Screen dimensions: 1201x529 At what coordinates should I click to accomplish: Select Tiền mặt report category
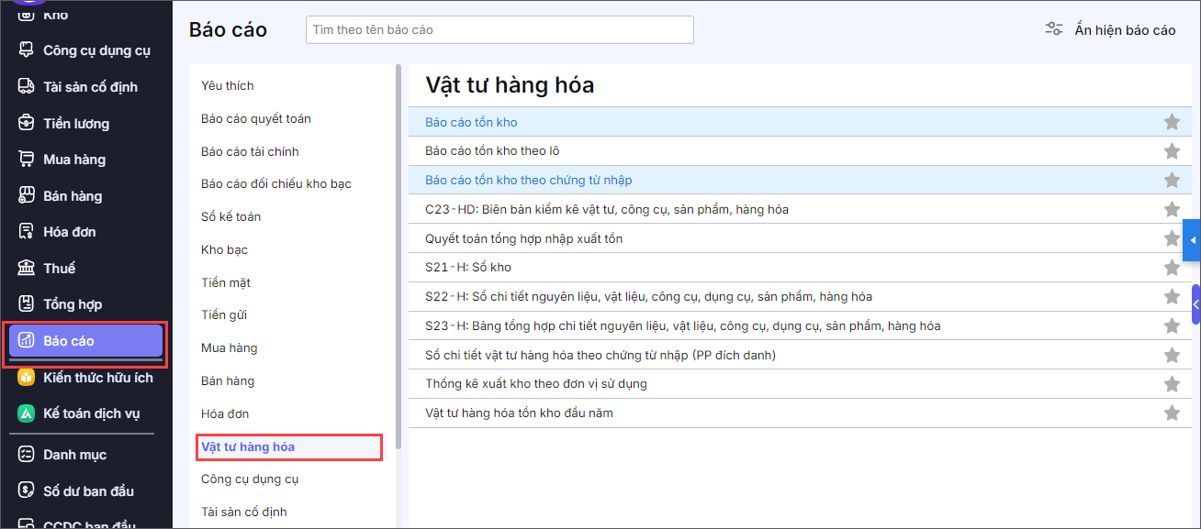coord(226,282)
